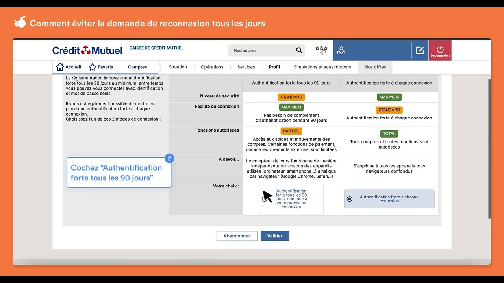This screenshot has width=504, height=283.
Task: Click text Pas besoin de complément d'authentification
Action: [x=291, y=118]
